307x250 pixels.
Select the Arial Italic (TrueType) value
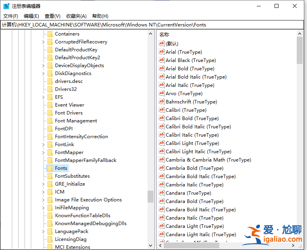click(x=190, y=85)
